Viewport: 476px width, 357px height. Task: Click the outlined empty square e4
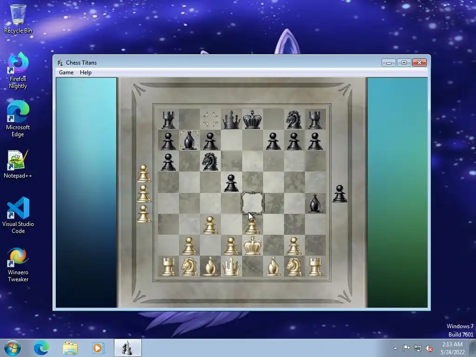[252, 203]
